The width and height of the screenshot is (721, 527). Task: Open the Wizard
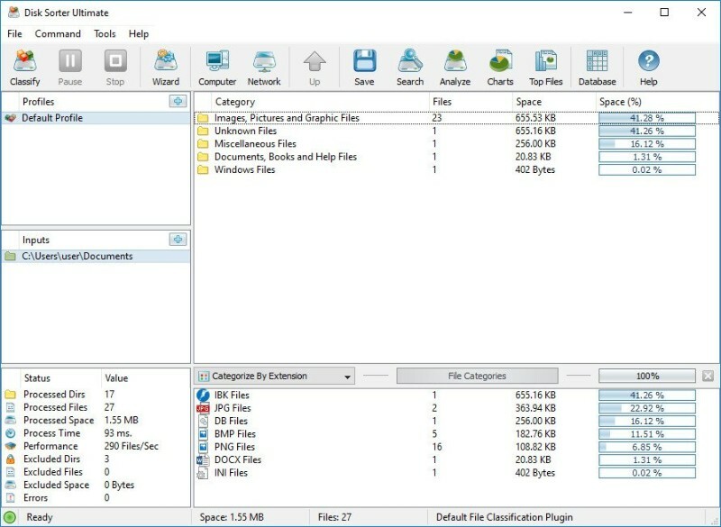point(165,66)
